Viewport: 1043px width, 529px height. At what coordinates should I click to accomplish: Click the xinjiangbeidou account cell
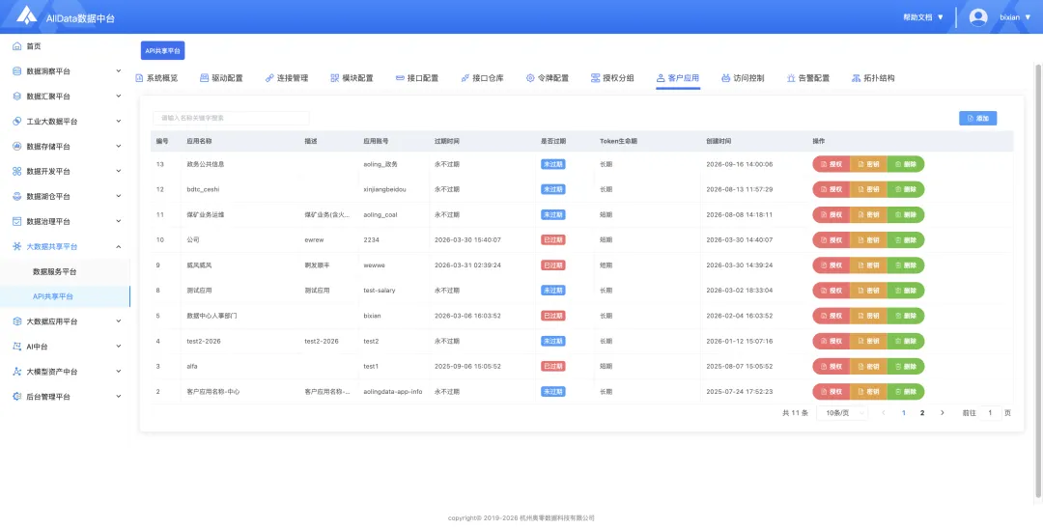click(384, 189)
